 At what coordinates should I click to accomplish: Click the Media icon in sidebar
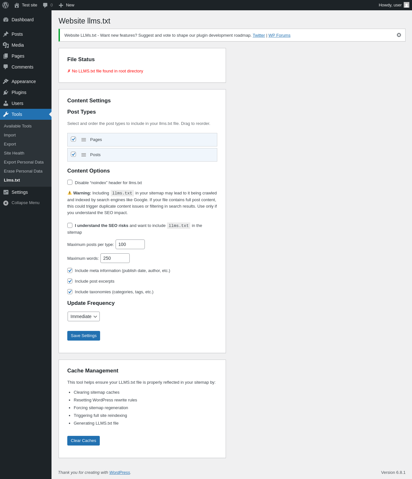(6, 45)
